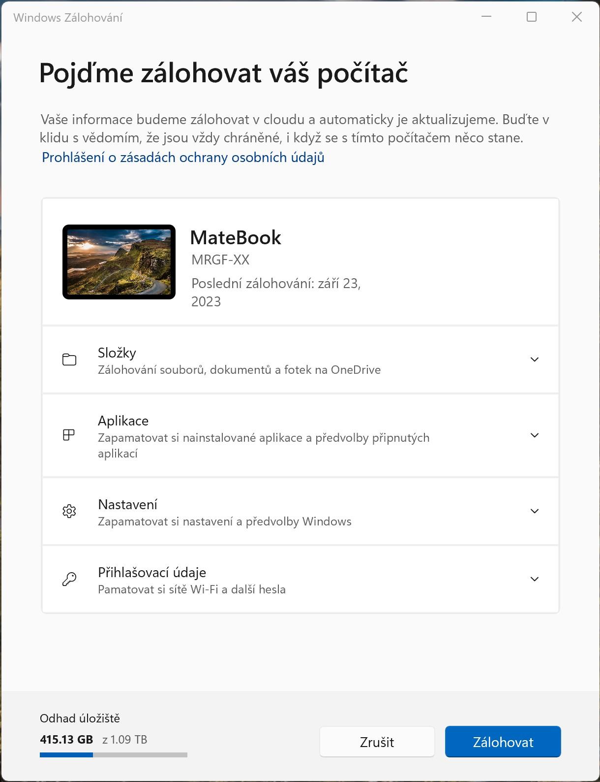Click the Odhad úložiště label
This screenshot has height=782, width=600.
80,718
